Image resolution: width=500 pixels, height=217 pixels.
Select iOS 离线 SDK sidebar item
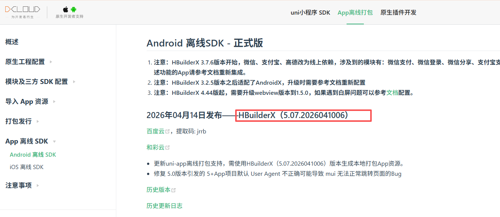(x=27, y=167)
